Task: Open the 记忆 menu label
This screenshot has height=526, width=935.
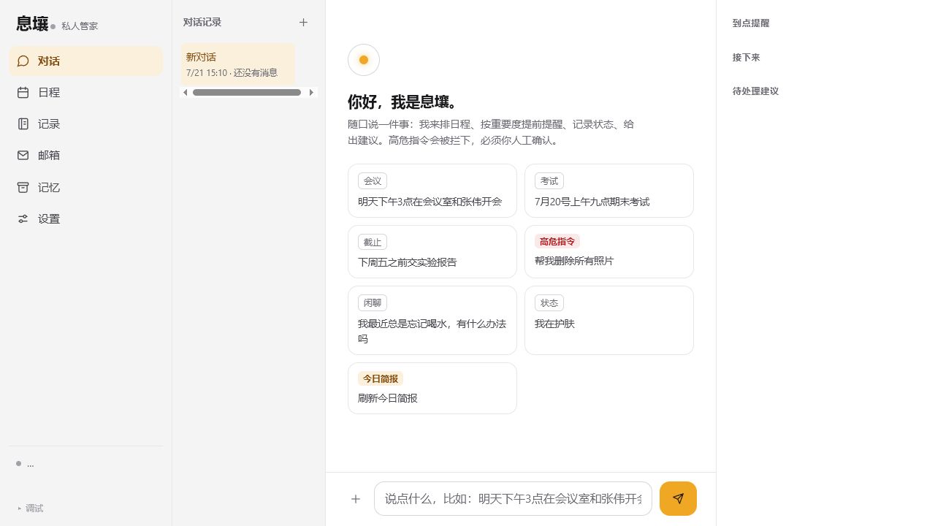Action: click(x=49, y=188)
